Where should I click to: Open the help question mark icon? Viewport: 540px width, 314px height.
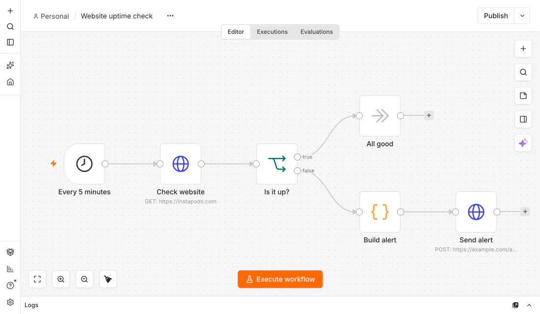tap(10, 286)
